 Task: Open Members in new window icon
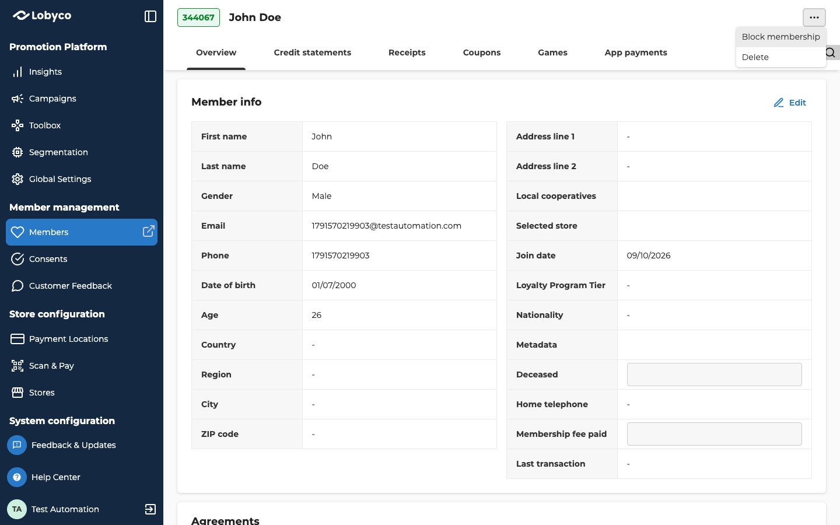coord(149,232)
